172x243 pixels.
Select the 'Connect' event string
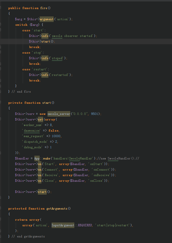(50, 170)
